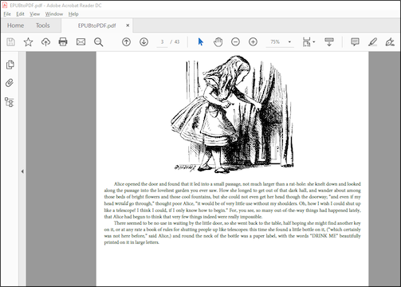This screenshot has height=287, width=401.
Task: Click the Alice illustration on the page
Action: [232, 114]
